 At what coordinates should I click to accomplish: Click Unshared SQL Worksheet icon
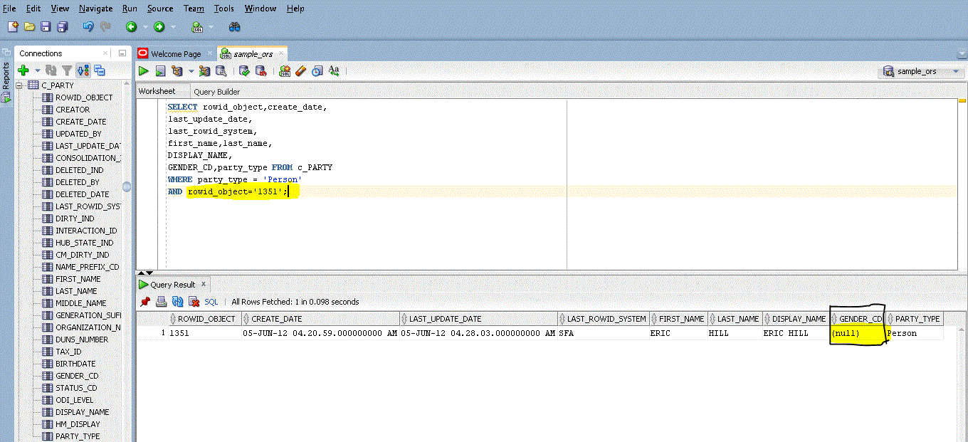coord(285,70)
